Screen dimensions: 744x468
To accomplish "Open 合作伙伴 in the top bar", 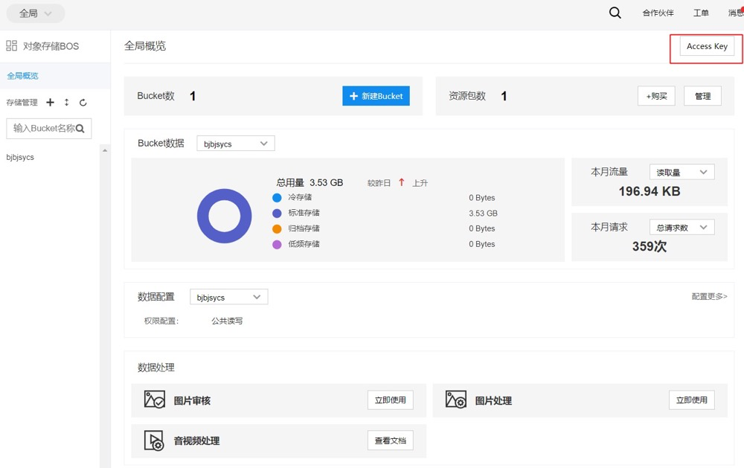I will [658, 13].
